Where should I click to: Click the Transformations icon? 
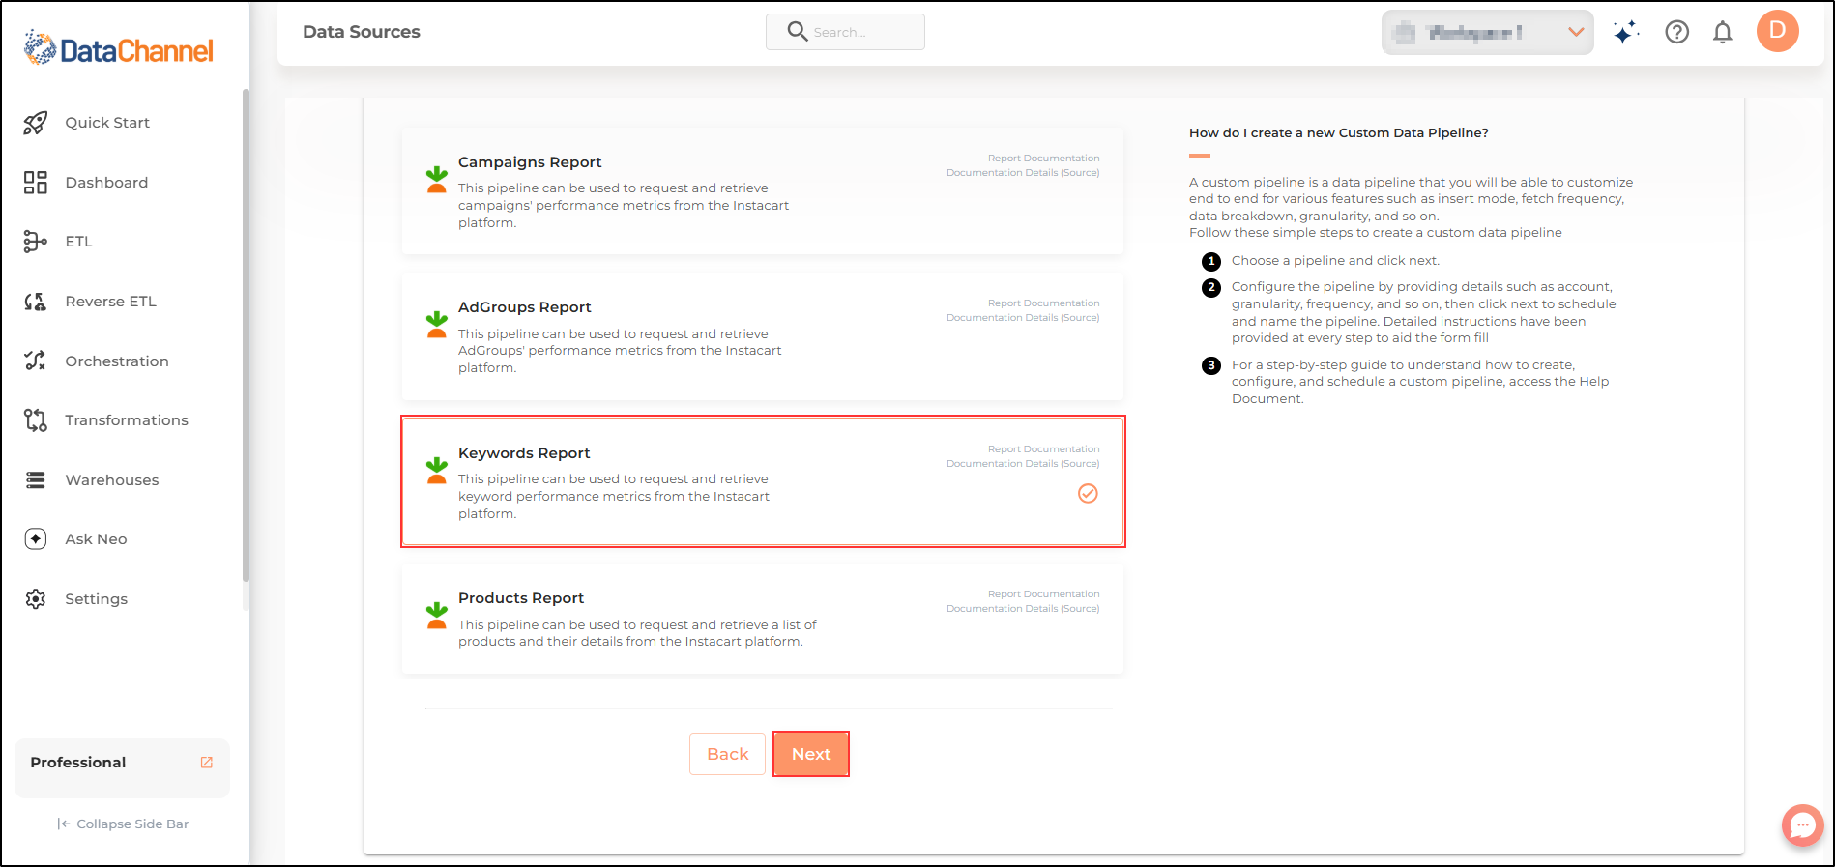pyautogui.click(x=36, y=420)
